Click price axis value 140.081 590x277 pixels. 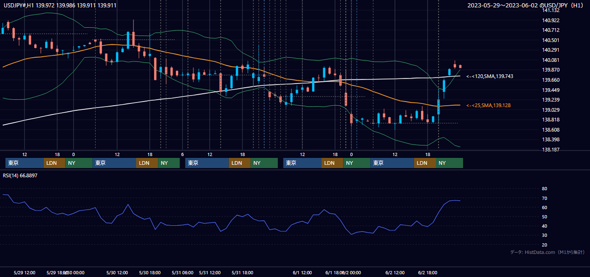[x=550, y=60]
